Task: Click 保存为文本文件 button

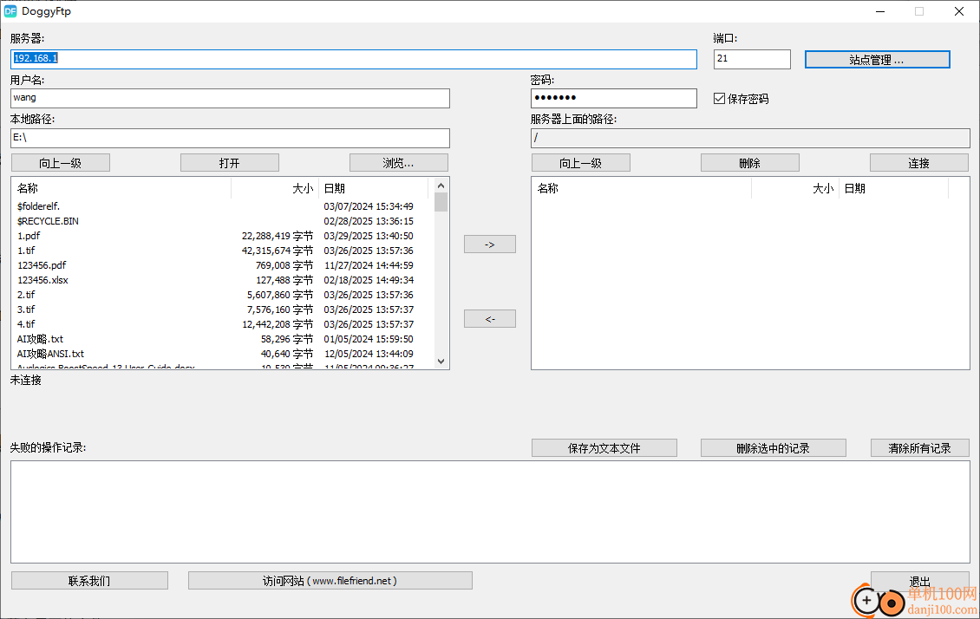Action: click(x=604, y=448)
